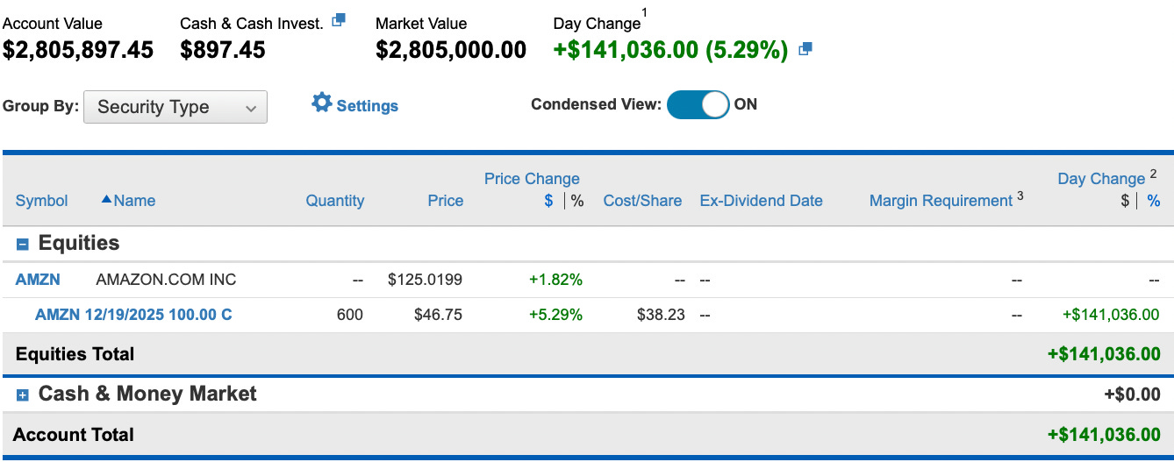1174x462 pixels.
Task: Click the 600 quantity value
Action: coord(349,314)
